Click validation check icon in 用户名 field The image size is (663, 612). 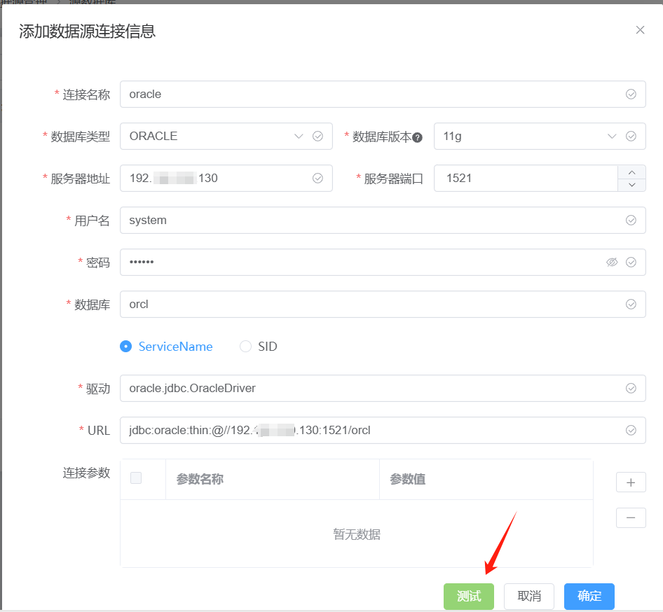coord(631,220)
